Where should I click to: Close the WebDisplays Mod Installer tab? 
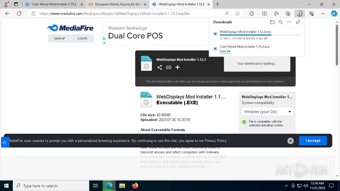(x=209, y=4)
